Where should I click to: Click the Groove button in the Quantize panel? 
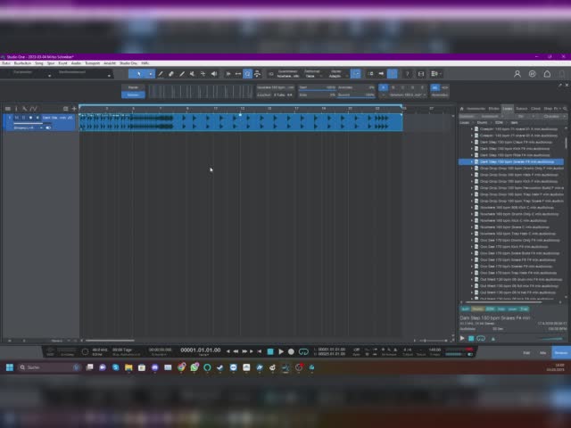click(133, 95)
